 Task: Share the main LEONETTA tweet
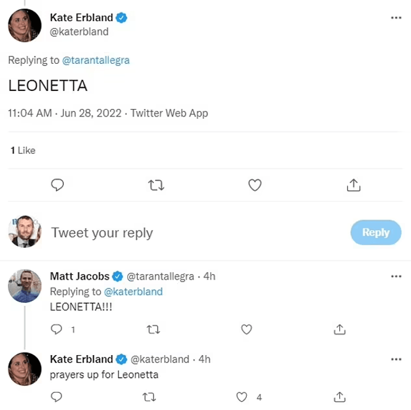click(354, 185)
